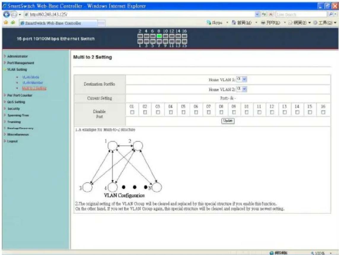Click the Favorites star icon
The height and width of the screenshot is (255, 339).
pos(6,23)
